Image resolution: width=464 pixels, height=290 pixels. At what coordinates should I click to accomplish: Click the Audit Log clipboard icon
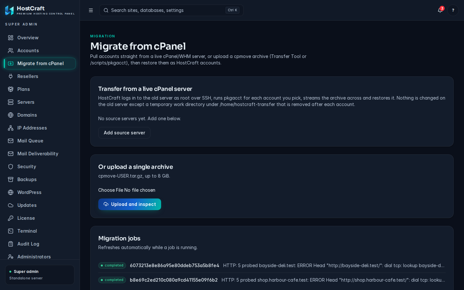[11, 244]
